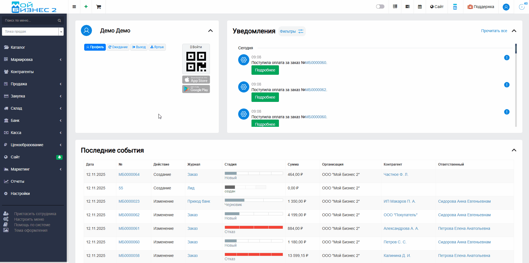Viewport: 529px width, 263px height.
Task: Expand the Склад menu item
Action: click(33, 108)
